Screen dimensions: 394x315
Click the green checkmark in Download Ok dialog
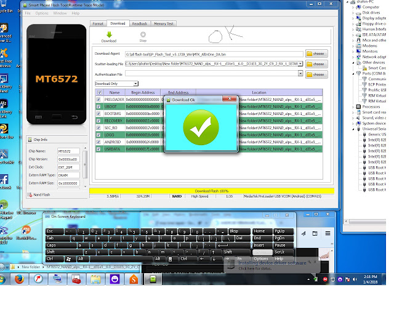click(201, 127)
